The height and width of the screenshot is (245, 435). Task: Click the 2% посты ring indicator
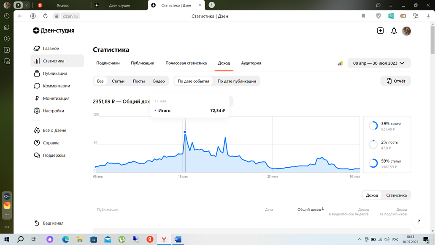pos(373,144)
